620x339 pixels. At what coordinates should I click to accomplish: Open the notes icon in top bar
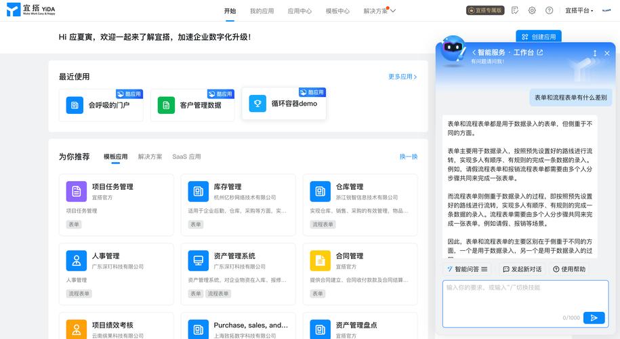click(x=514, y=10)
